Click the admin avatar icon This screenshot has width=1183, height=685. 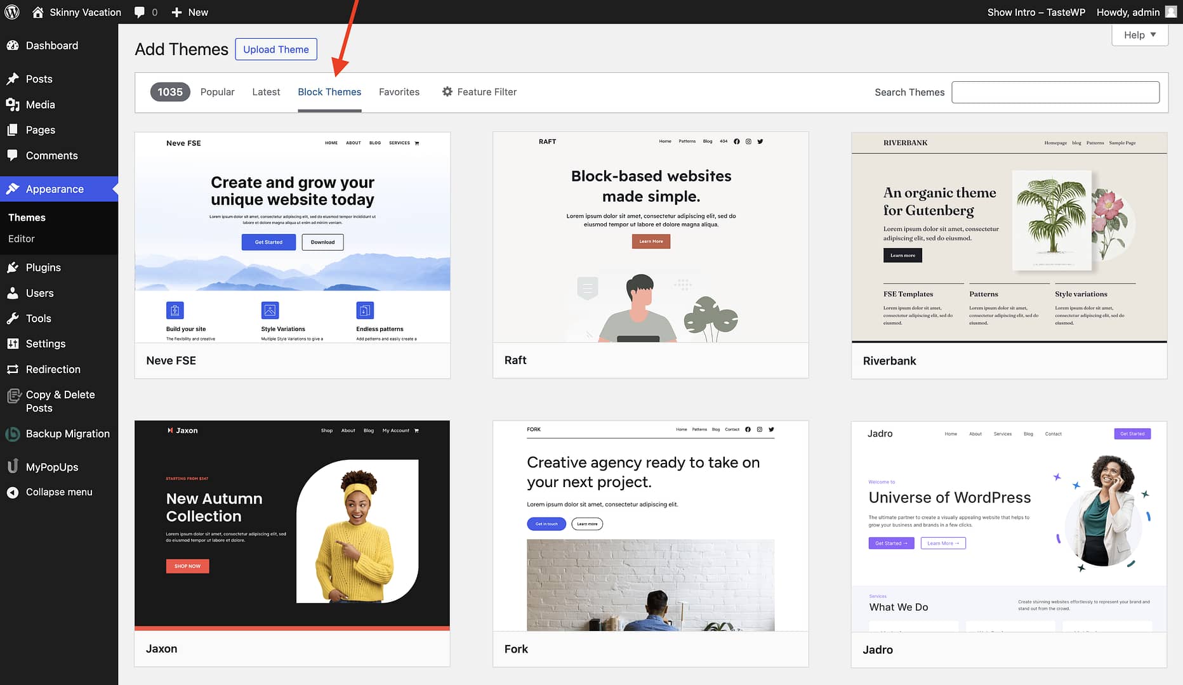point(1171,12)
